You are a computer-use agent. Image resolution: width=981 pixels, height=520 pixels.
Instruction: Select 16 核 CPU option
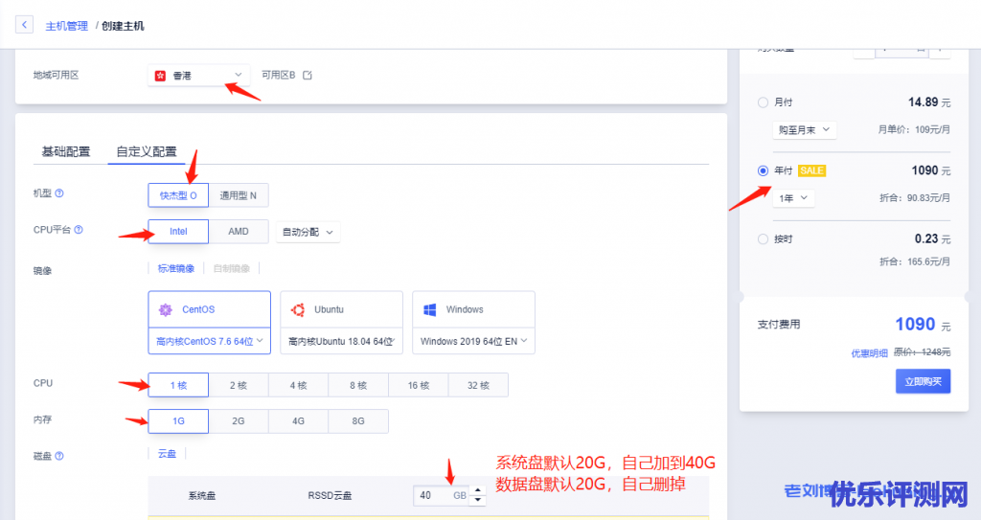419,386
